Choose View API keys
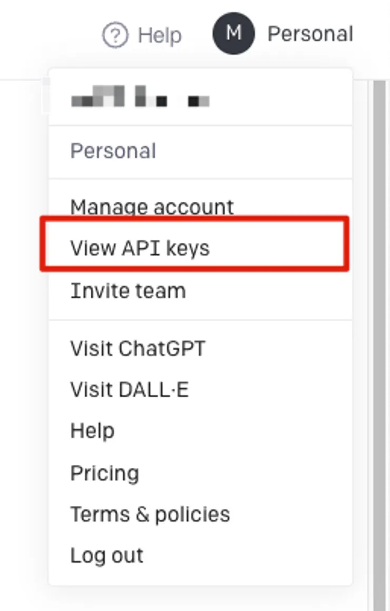This screenshot has height=611, width=390. 140,248
